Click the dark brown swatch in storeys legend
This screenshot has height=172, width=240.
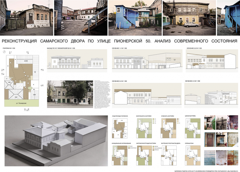(178, 119)
